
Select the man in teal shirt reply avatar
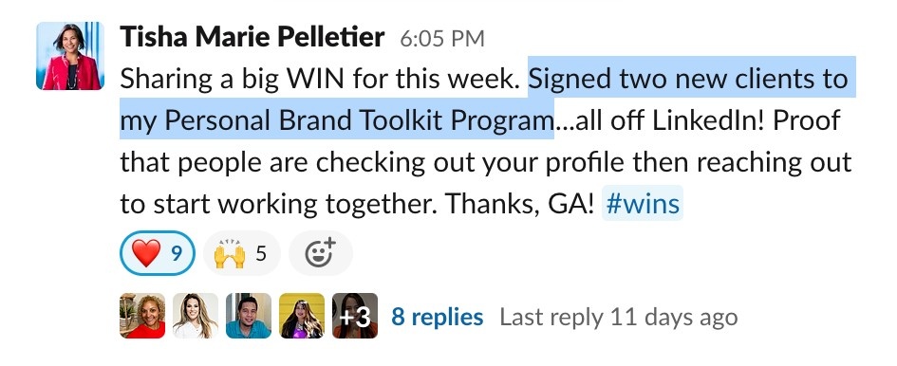click(249, 316)
